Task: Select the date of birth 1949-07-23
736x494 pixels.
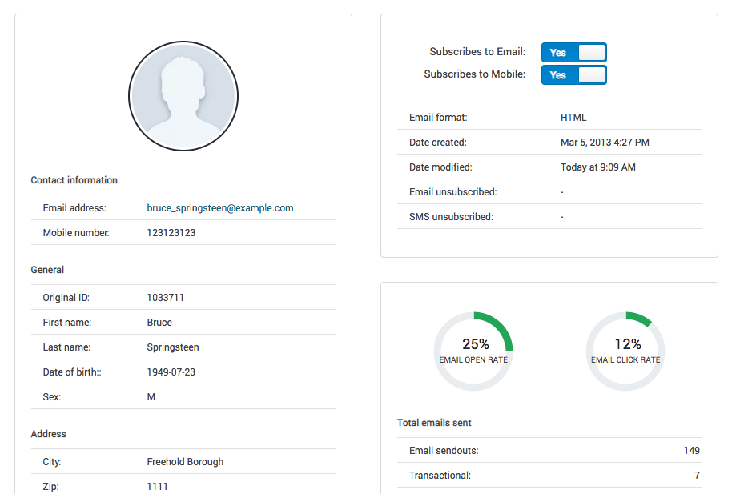Action: click(x=171, y=372)
